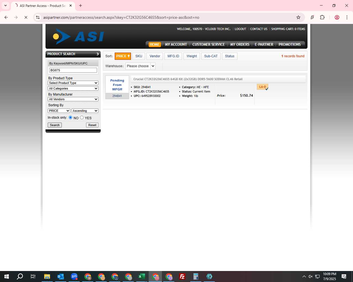Open Task View in taskbar

tap(33, 276)
